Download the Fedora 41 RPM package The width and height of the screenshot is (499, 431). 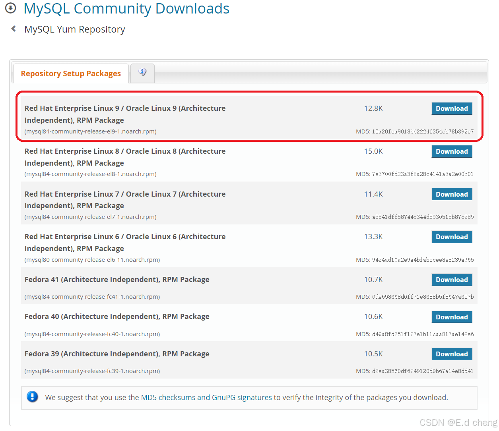click(x=452, y=280)
